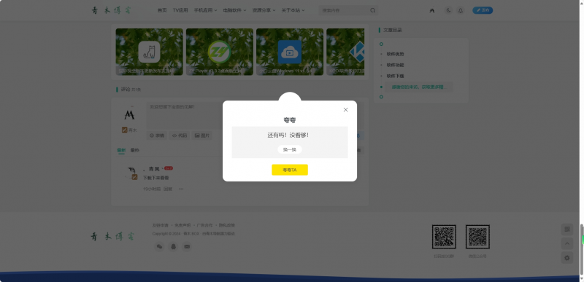Click the footer WeChat icon
Viewport: 584px width, 282px height.
pos(160,246)
